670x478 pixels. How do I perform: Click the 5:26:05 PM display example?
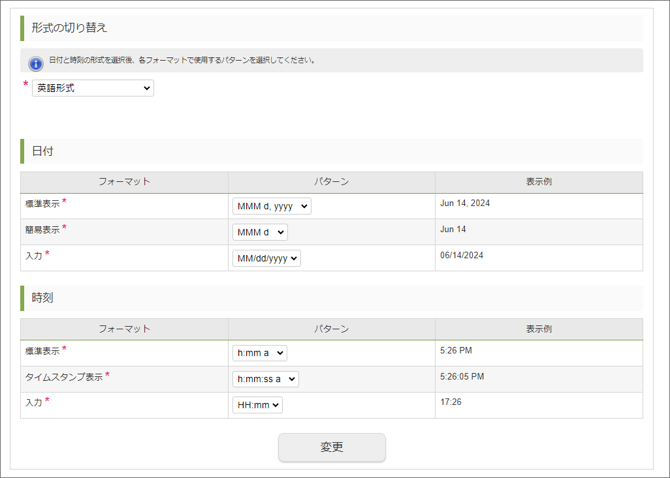(x=462, y=376)
